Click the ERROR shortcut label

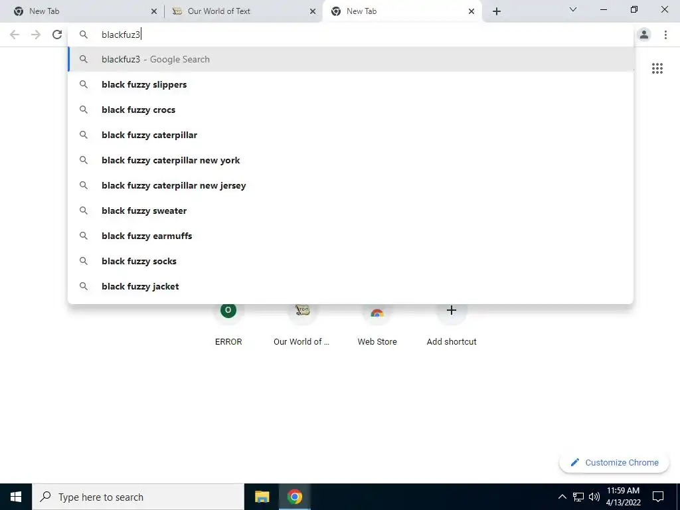pos(228,342)
